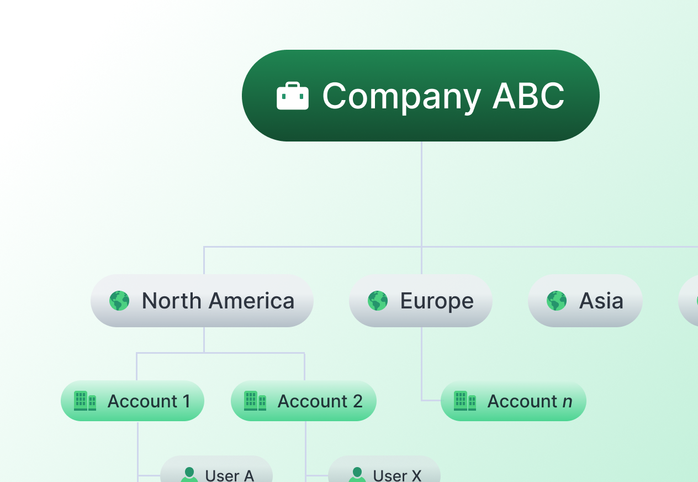Select the Company ABC text label

coord(443,96)
